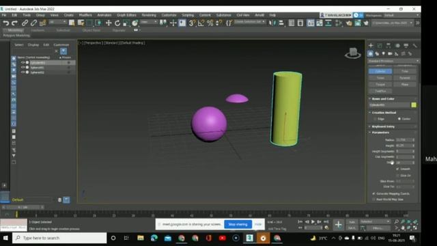Activate the Unlink Selection tool
437x246 pixels.
pyautogui.click(x=33, y=23)
